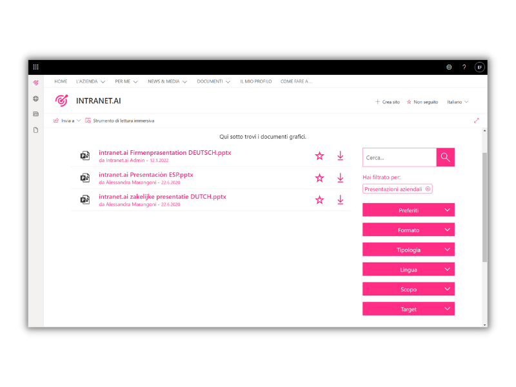The width and height of the screenshot is (516, 387).
Task: Click the Help question mark icon
Action: point(464,66)
